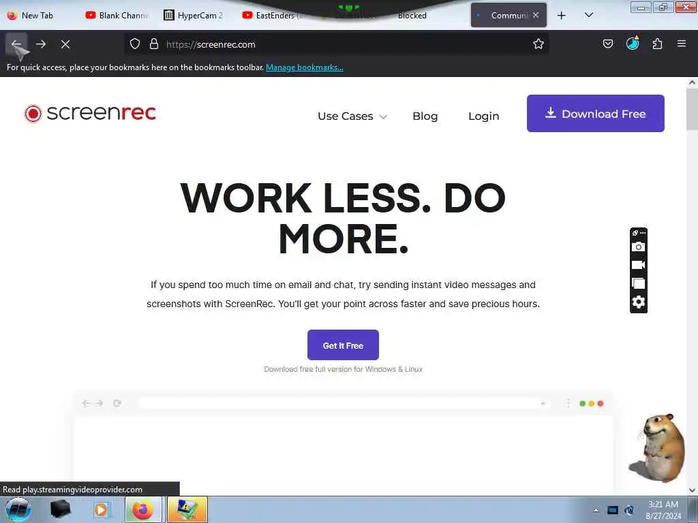
Task: Switch to the Blocked tab
Action: 412,16
